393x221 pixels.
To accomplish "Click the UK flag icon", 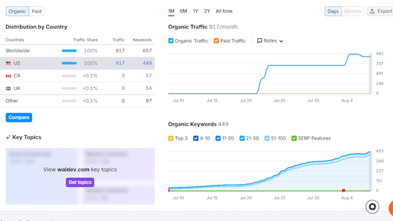I will coord(8,89).
